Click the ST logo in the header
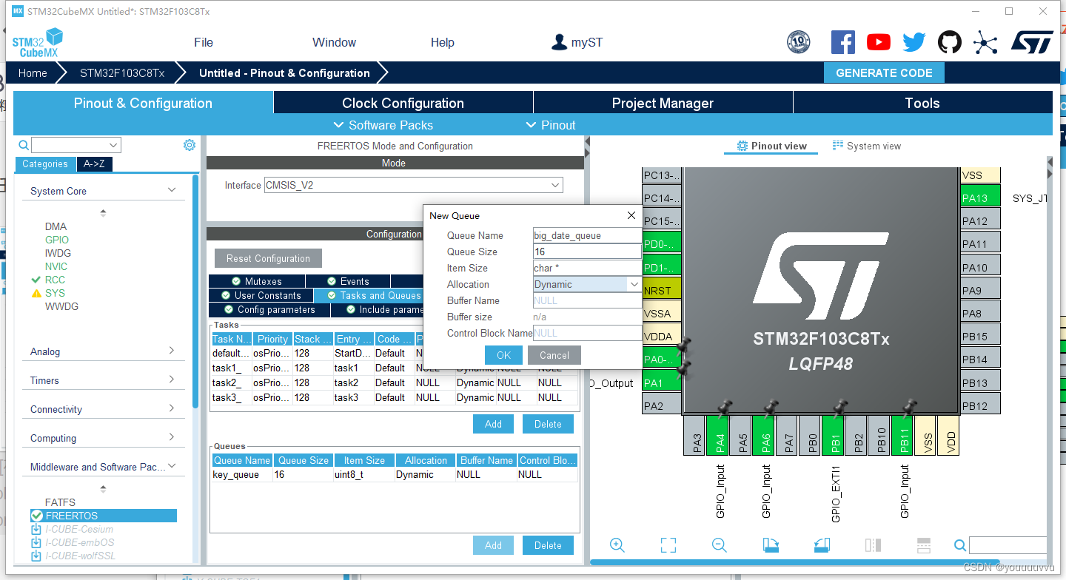 [1032, 42]
